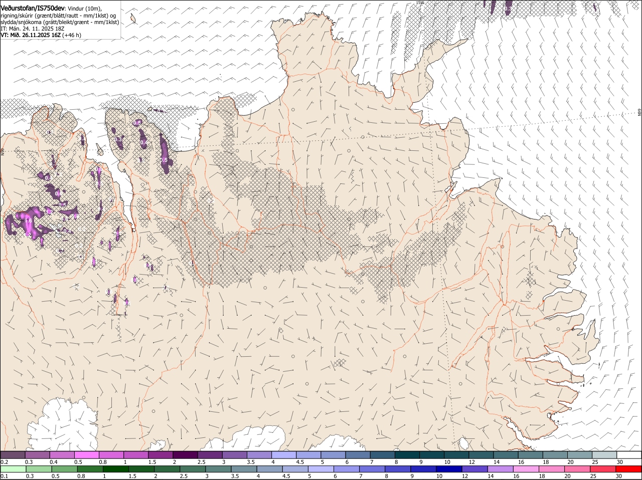This screenshot has height=480, width=642.
Task: Select the 5 swatch in top legend row
Action: click(333, 454)
